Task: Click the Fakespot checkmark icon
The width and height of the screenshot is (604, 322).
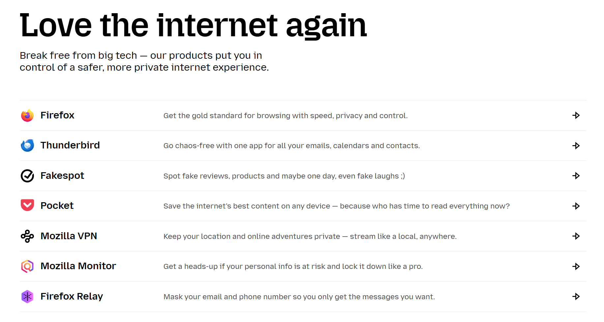Action: [27, 176]
